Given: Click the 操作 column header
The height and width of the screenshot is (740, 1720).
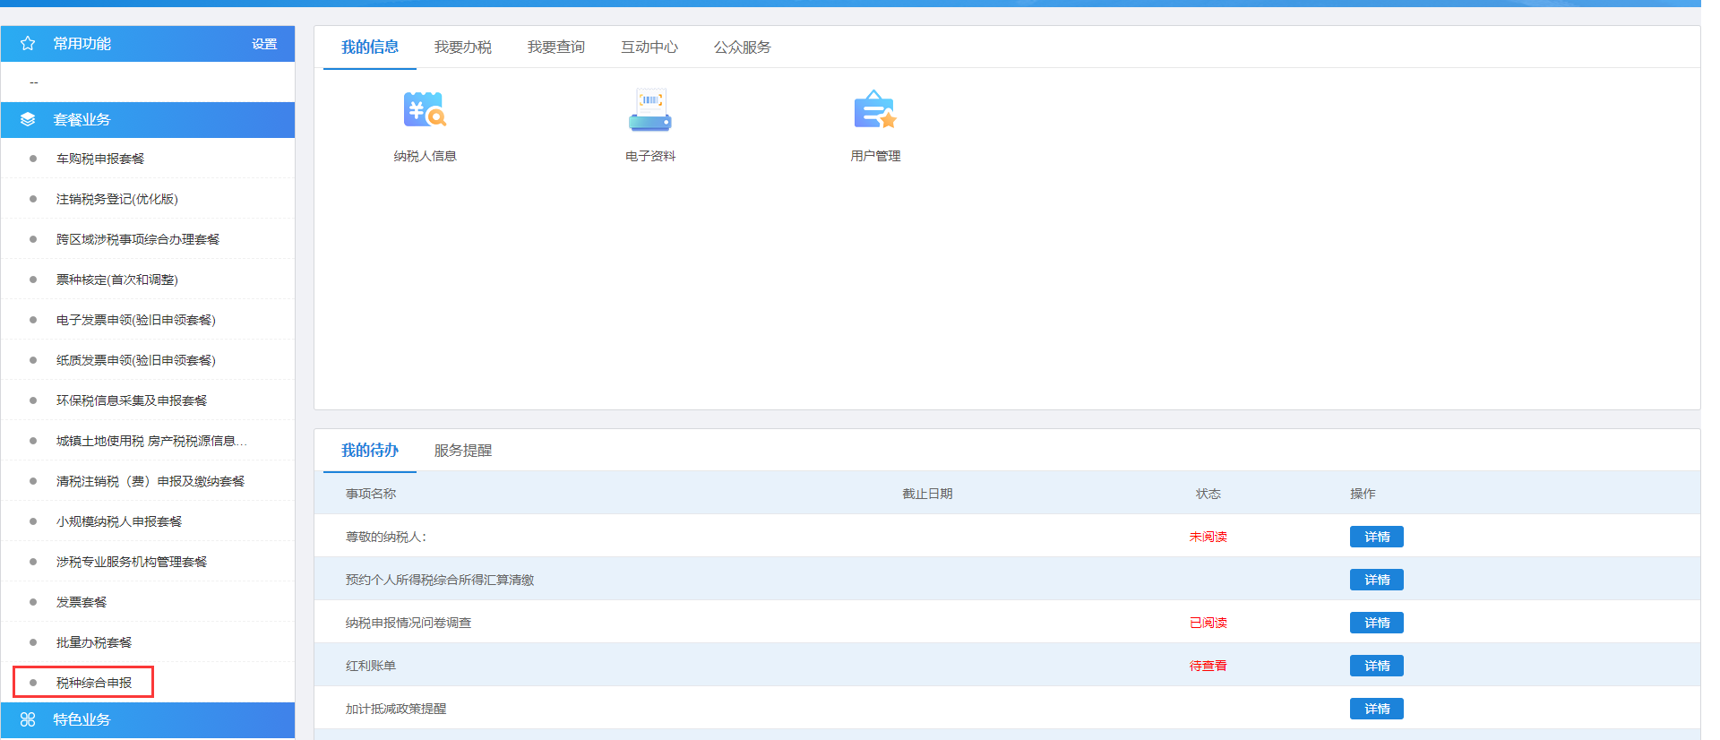Looking at the screenshot, I should 1363,494.
